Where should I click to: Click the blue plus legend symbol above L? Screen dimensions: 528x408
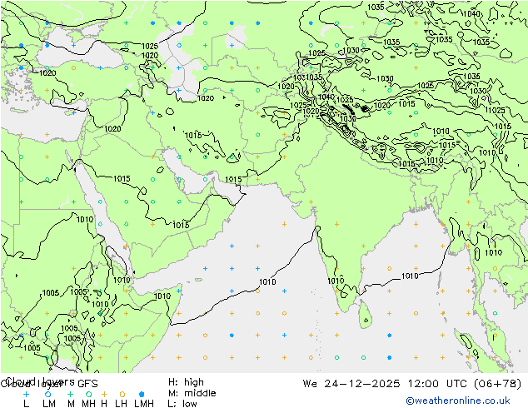coord(27,394)
